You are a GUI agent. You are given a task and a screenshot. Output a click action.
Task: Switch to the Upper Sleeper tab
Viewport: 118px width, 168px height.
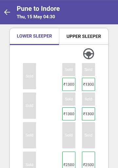(84, 36)
